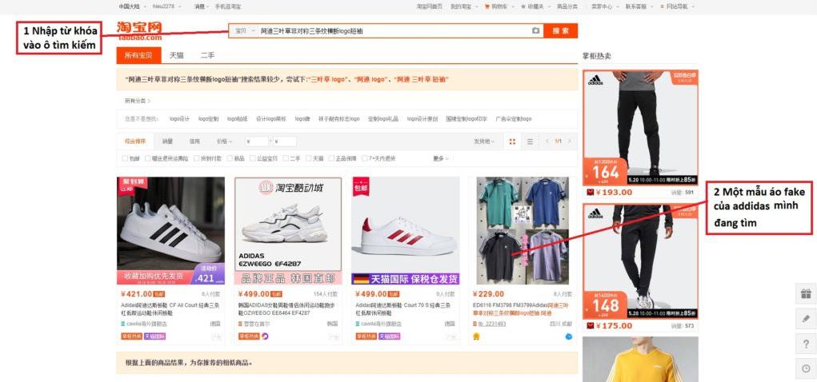Click blue chat icon on ¥229.00 item
Screen dimensions: 817x382
pos(569,336)
